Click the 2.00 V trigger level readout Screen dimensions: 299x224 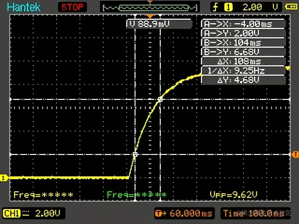click(260, 7)
